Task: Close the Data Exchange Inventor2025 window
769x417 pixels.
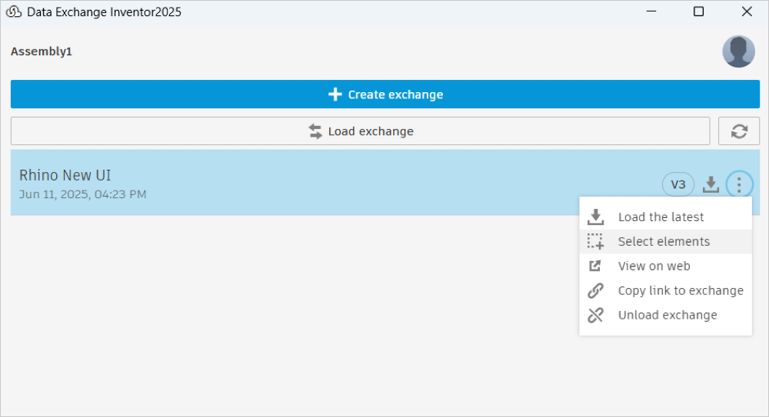Action: point(747,12)
